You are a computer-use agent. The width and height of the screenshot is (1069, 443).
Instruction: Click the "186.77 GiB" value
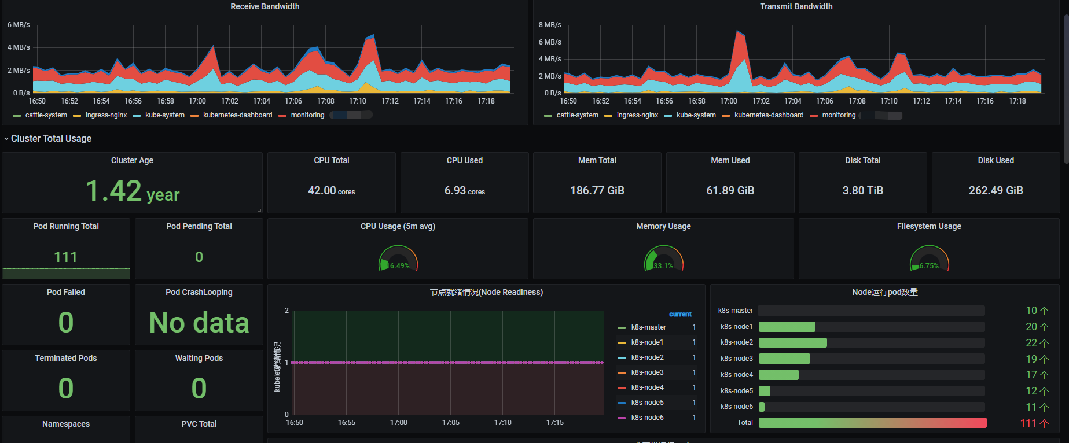[597, 191]
